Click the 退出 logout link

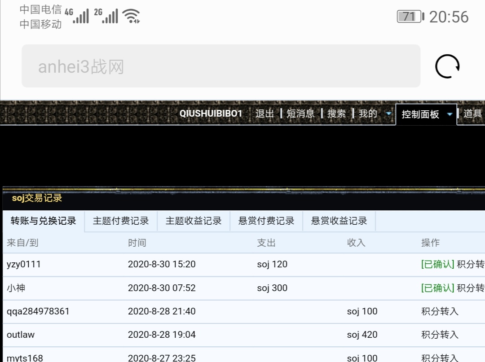coord(265,114)
